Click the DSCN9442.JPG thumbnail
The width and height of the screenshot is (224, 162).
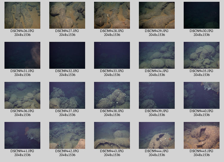[67, 135]
